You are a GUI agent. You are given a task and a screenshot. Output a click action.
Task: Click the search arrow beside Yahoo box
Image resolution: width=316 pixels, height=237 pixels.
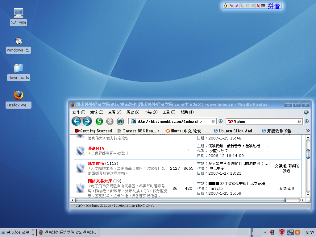(x=307, y=121)
